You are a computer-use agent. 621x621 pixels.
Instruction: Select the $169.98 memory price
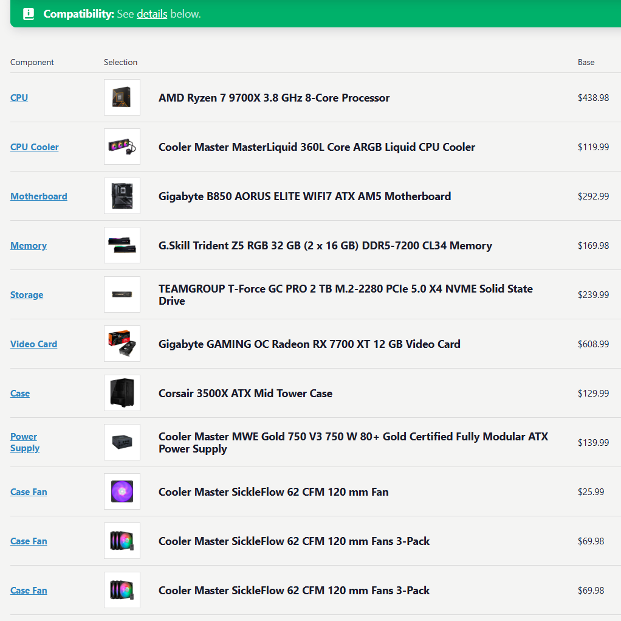[x=593, y=246]
